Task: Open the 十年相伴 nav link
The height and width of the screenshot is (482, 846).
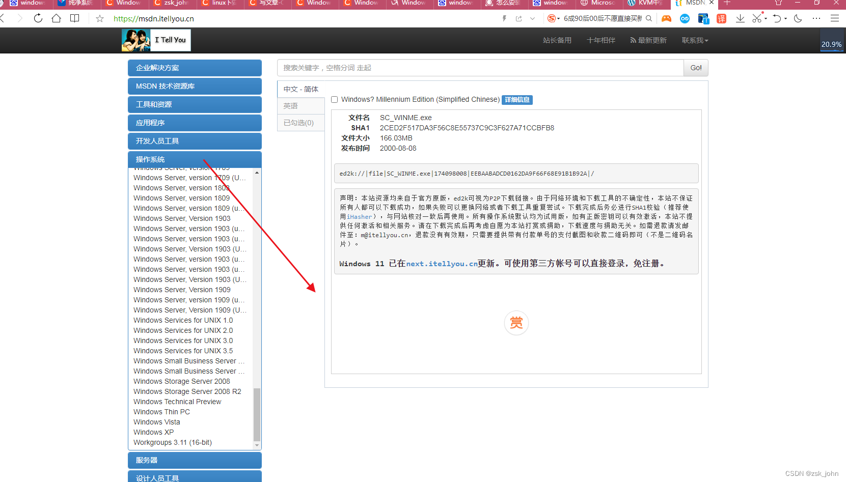Action: click(601, 40)
